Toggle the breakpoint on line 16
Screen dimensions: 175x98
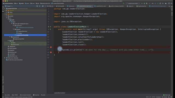click(x=51, y=47)
